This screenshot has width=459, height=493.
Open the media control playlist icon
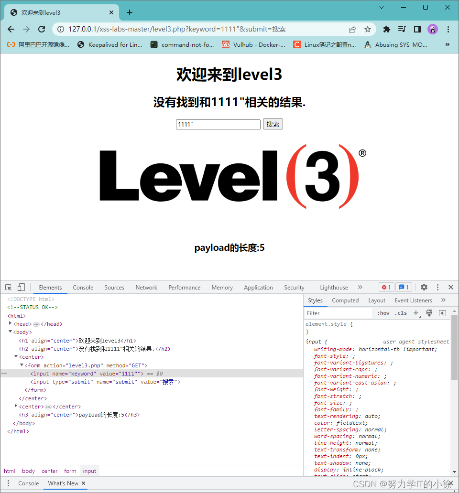click(x=402, y=29)
